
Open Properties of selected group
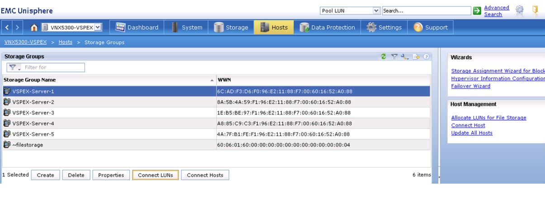pyautogui.click(x=111, y=175)
